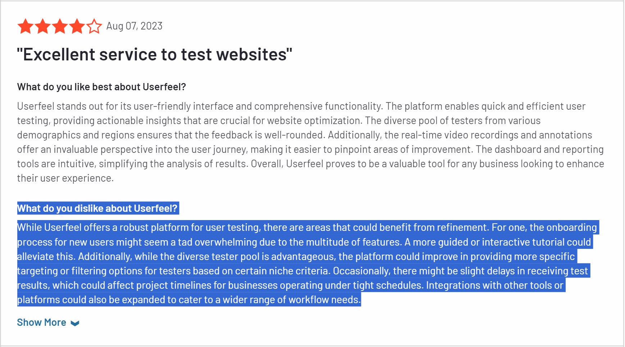The height and width of the screenshot is (347, 625).
Task: Click the third filled rating star
Action: point(60,27)
